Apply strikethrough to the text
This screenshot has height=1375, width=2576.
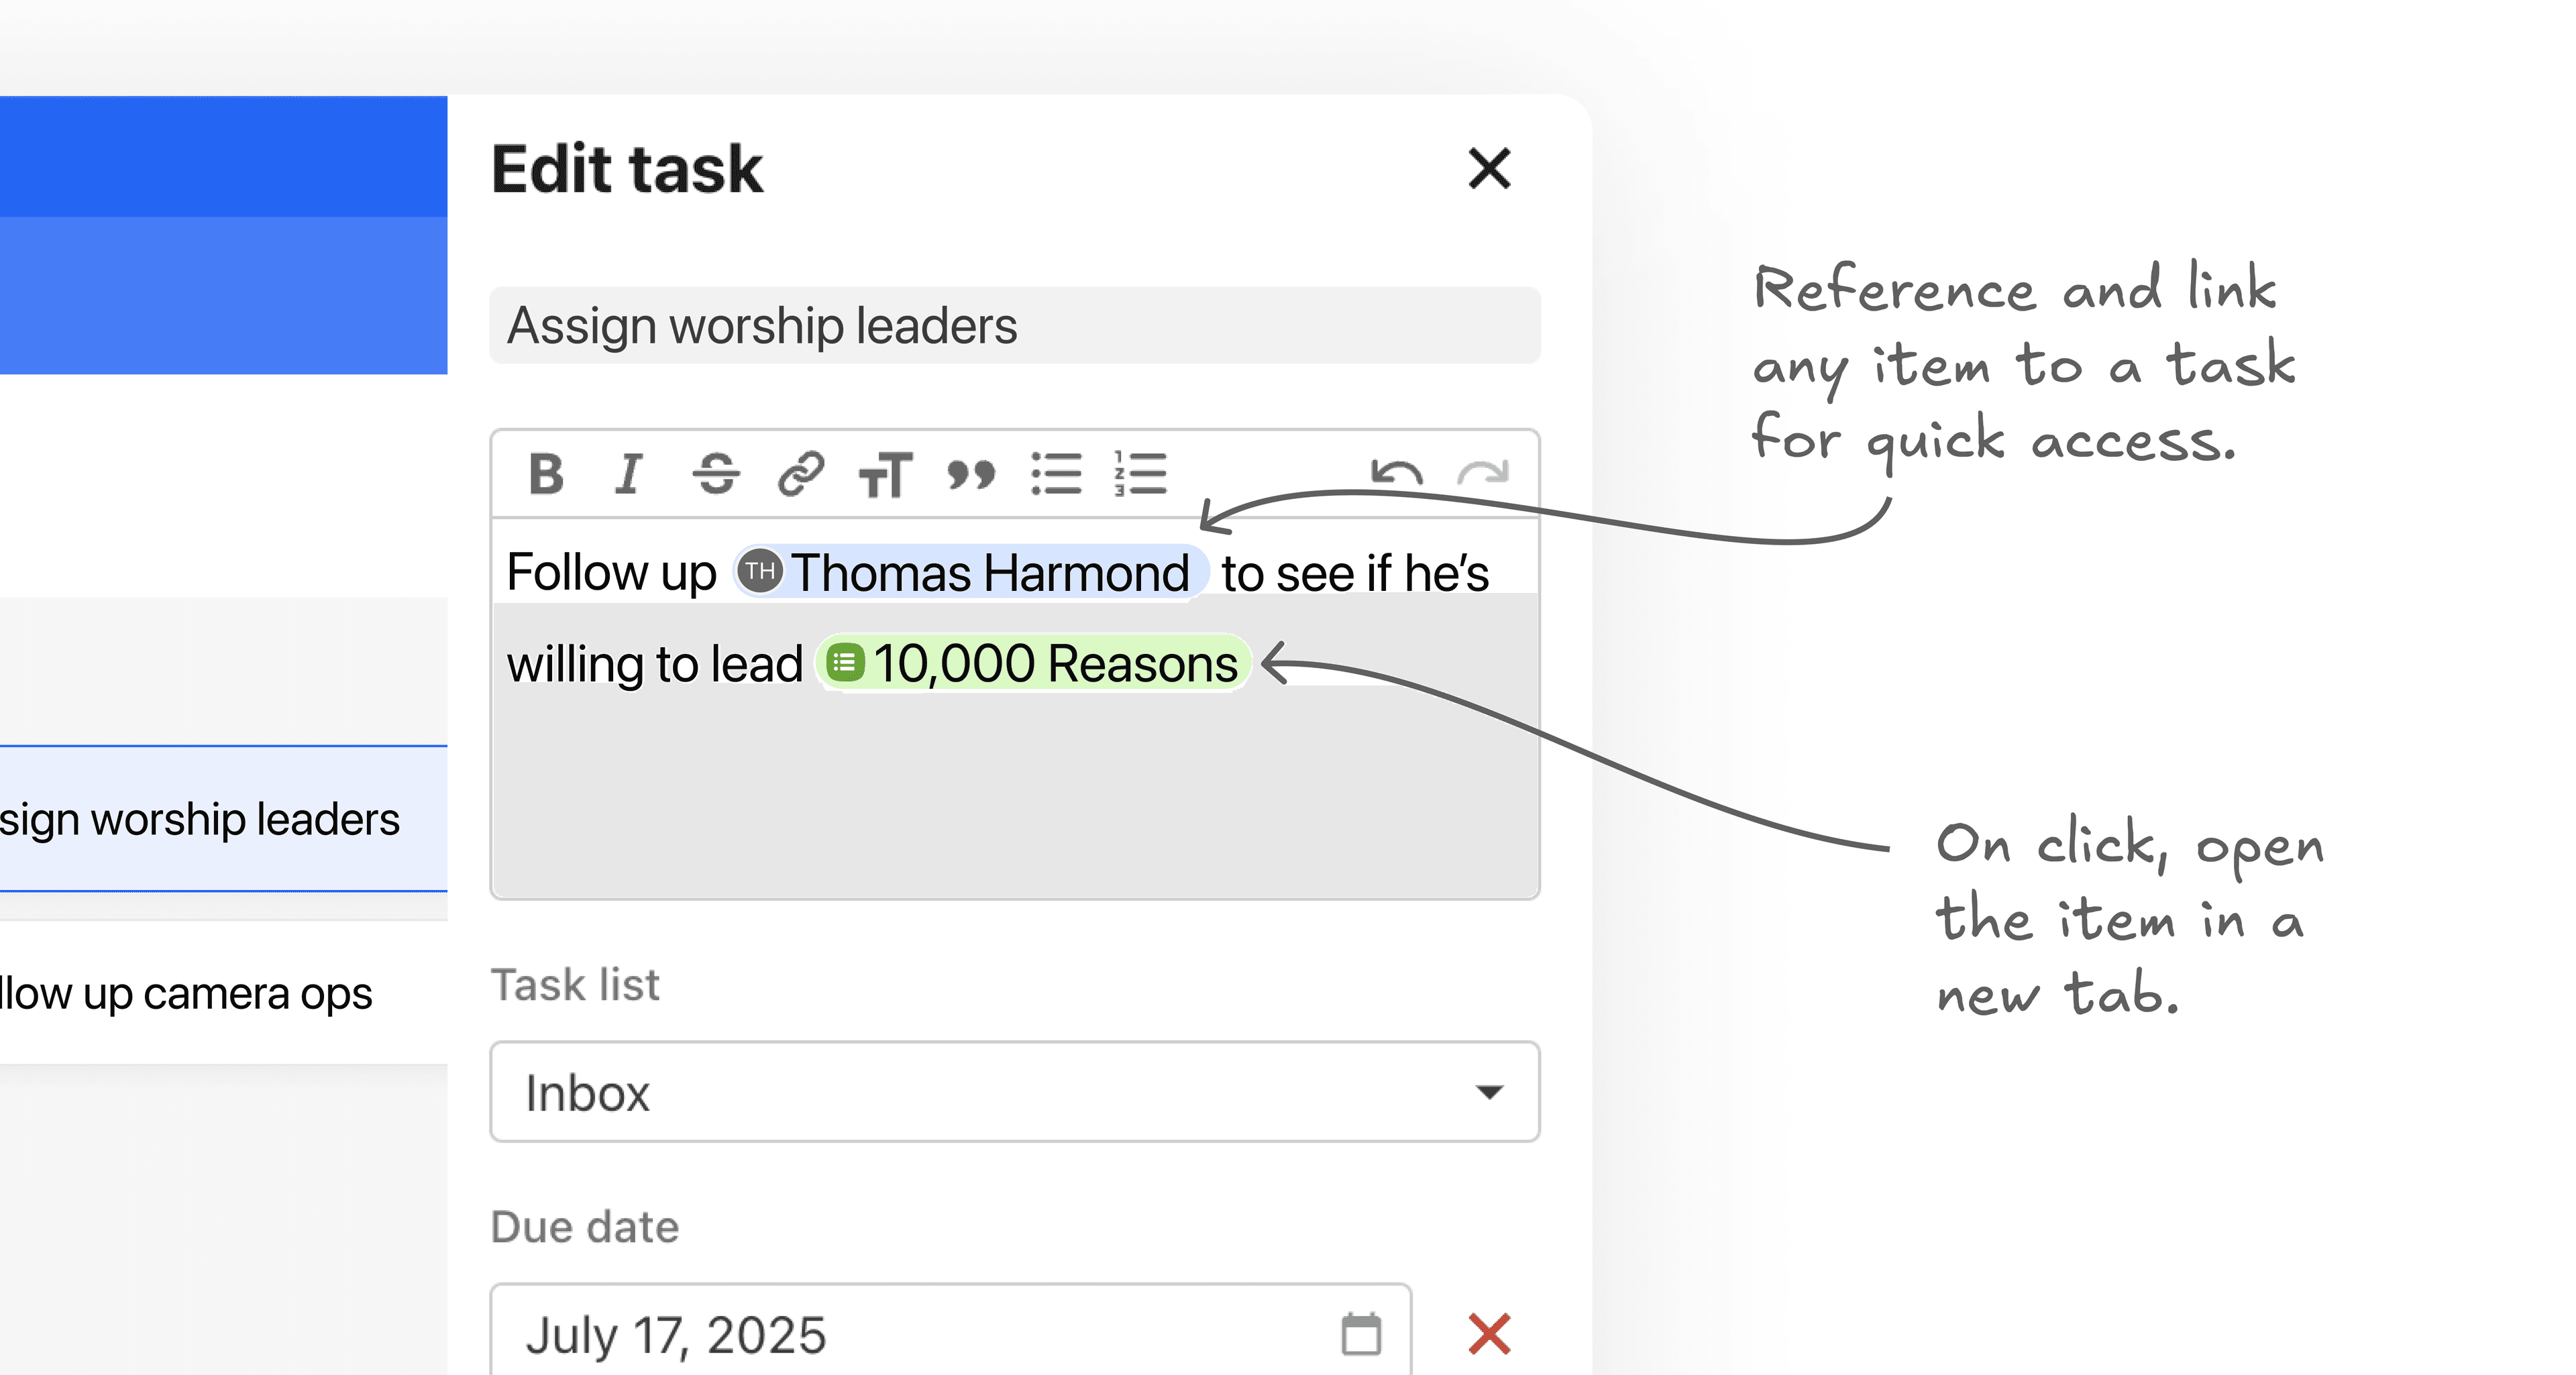tap(715, 475)
